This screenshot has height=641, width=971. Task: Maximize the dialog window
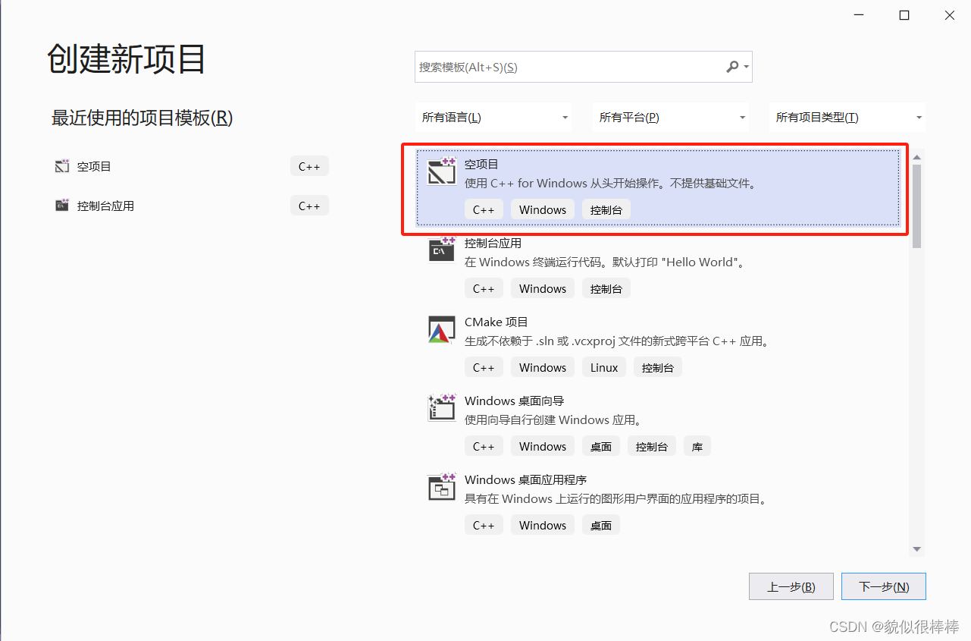[904, 15]
